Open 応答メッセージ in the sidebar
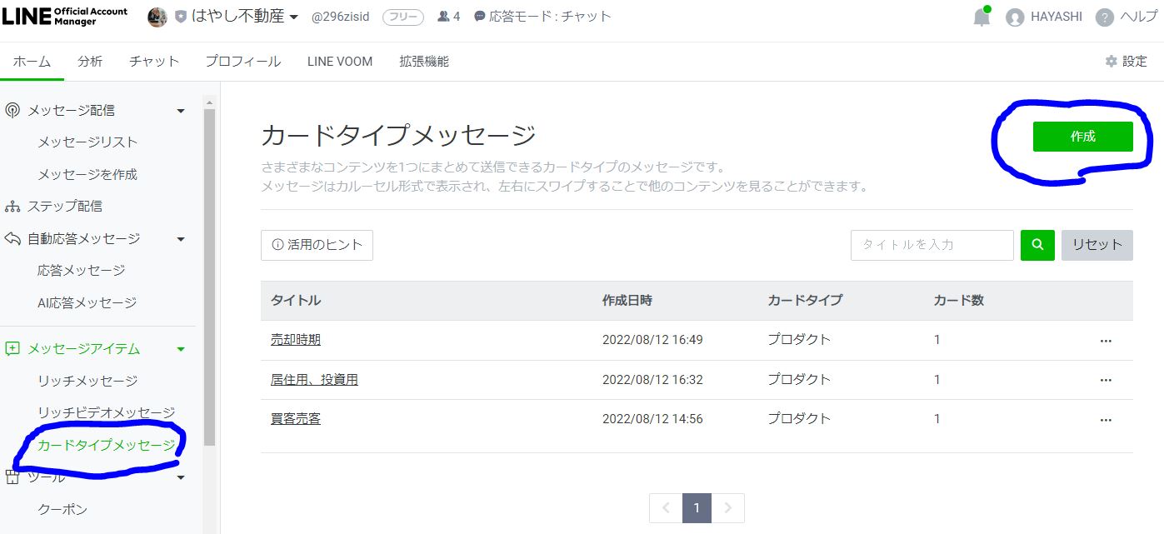Screen dimensions: 1164x534 pos(82,271)
